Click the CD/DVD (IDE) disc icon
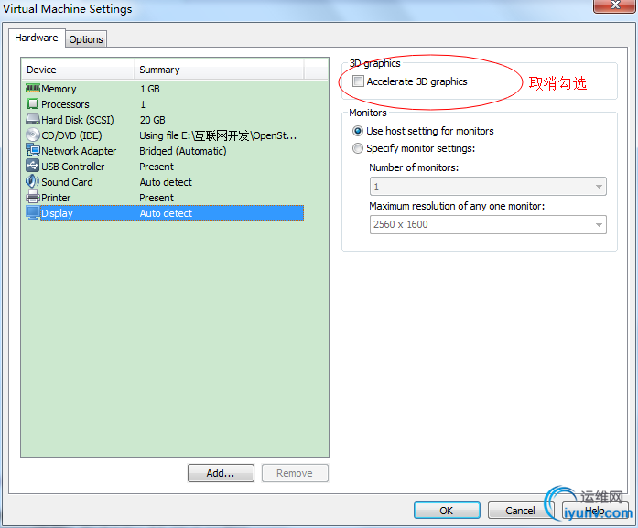 [33, 135]
